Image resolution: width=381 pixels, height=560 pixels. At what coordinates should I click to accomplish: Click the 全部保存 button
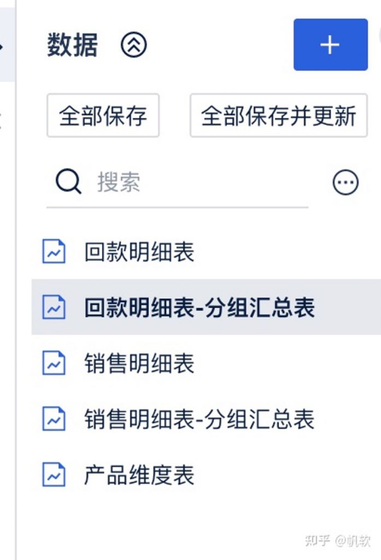[103, 115]
